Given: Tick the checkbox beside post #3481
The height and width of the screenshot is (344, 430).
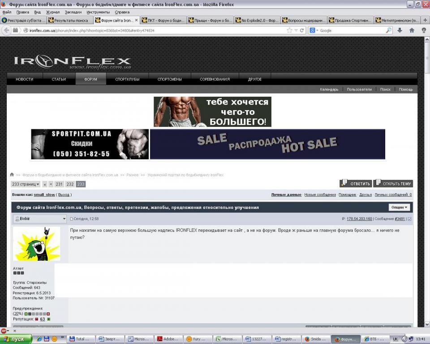Looking at the screenshot, I should pos(409,219).
